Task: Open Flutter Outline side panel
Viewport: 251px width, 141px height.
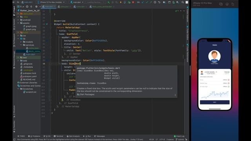Action: (187, 33)
